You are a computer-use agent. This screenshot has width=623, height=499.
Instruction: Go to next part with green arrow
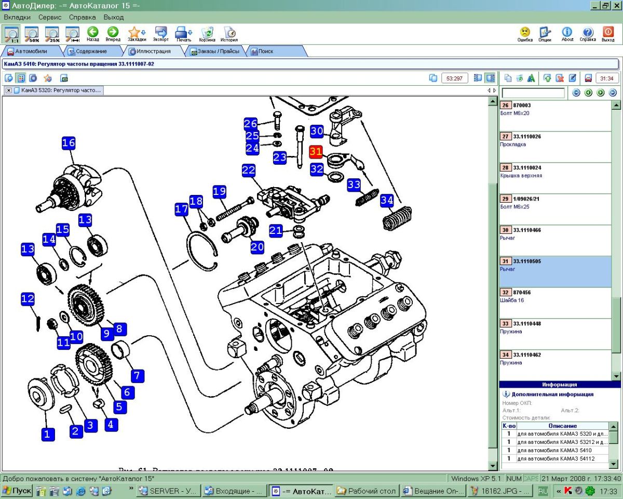(x=601, y=93)
